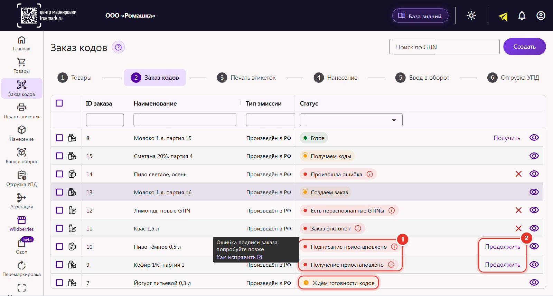Viewport: 553px width, 296px height.
Task: Click info icon beside Произошла ошибка status
Action: 369,174
